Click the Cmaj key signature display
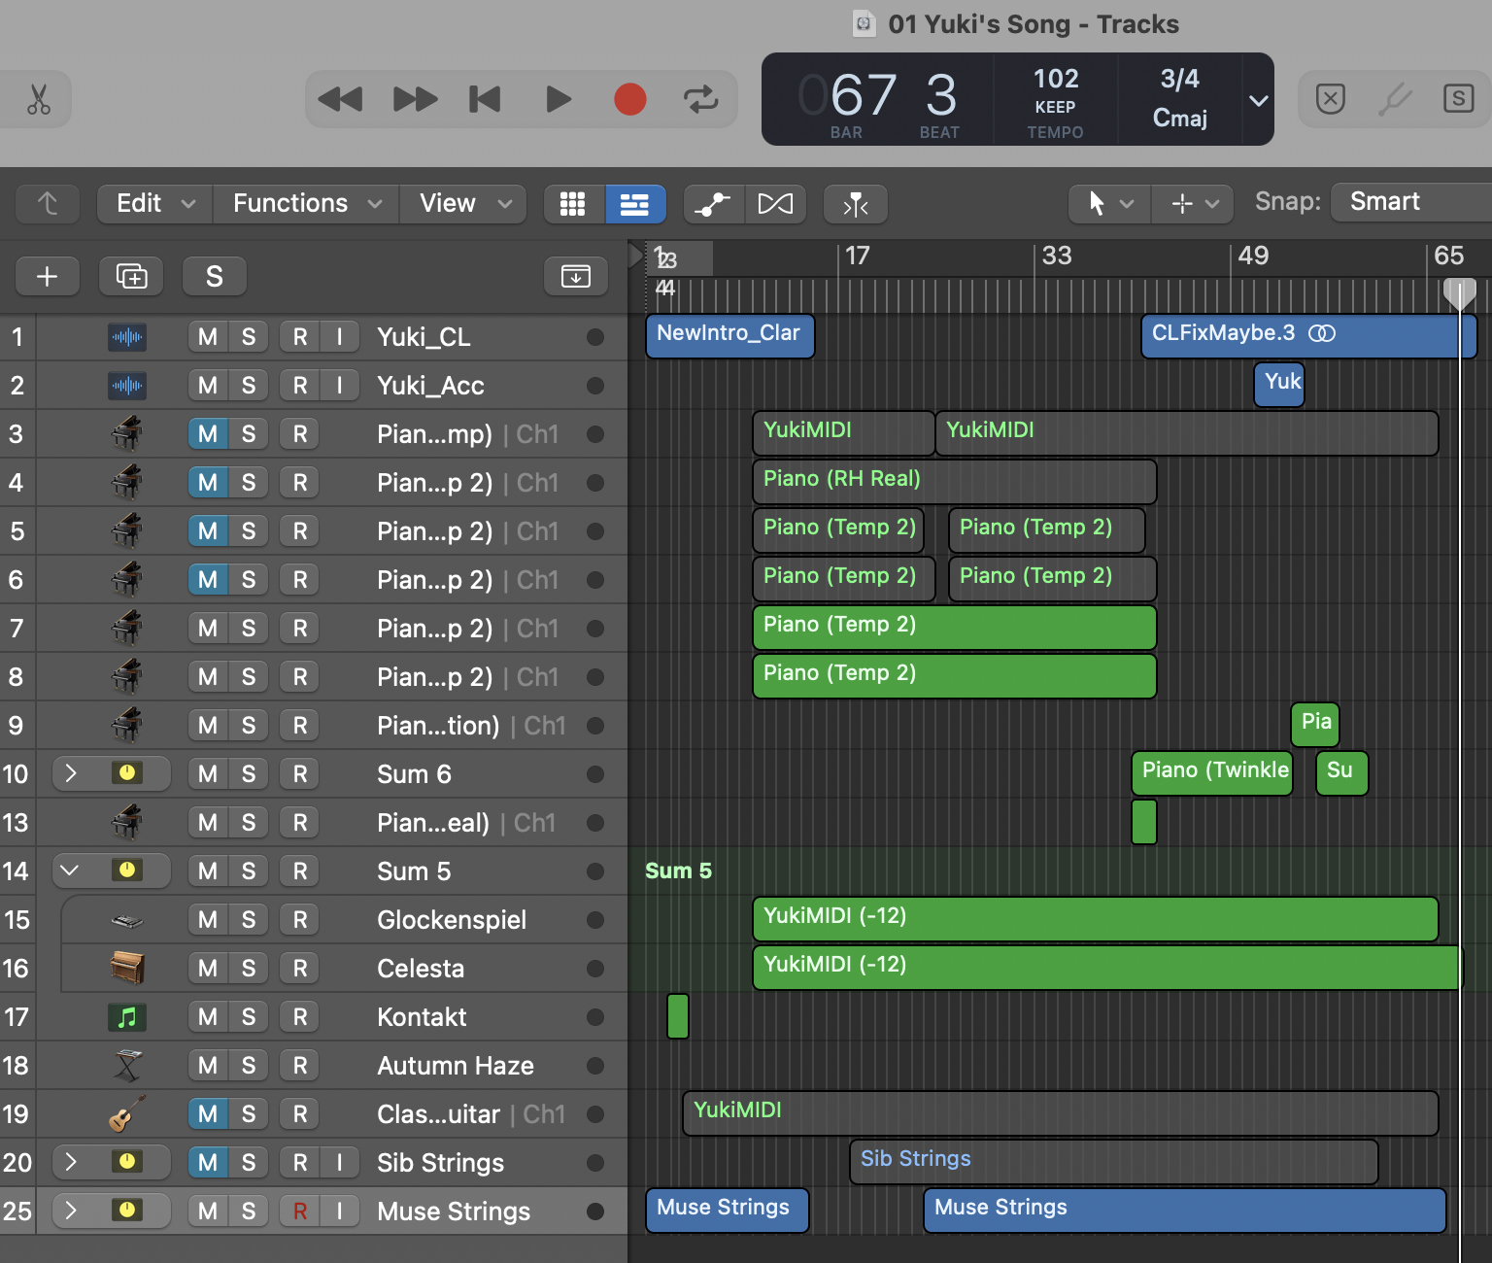Screen dimensions: 1492x1263 coord(1179,119)
